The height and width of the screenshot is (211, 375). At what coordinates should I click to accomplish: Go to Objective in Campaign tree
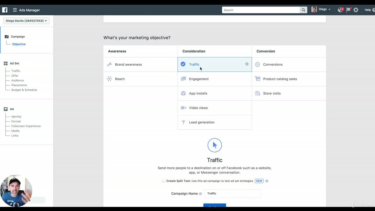click(x=19, y=44)
